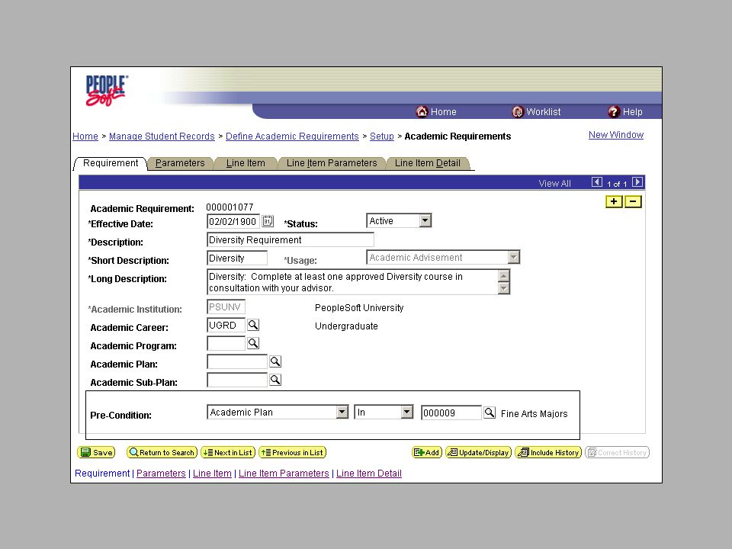Click the '1 of 1' row counter
Image resolution: width=732 pixels, height=549 pixels.
pos(617,184)
